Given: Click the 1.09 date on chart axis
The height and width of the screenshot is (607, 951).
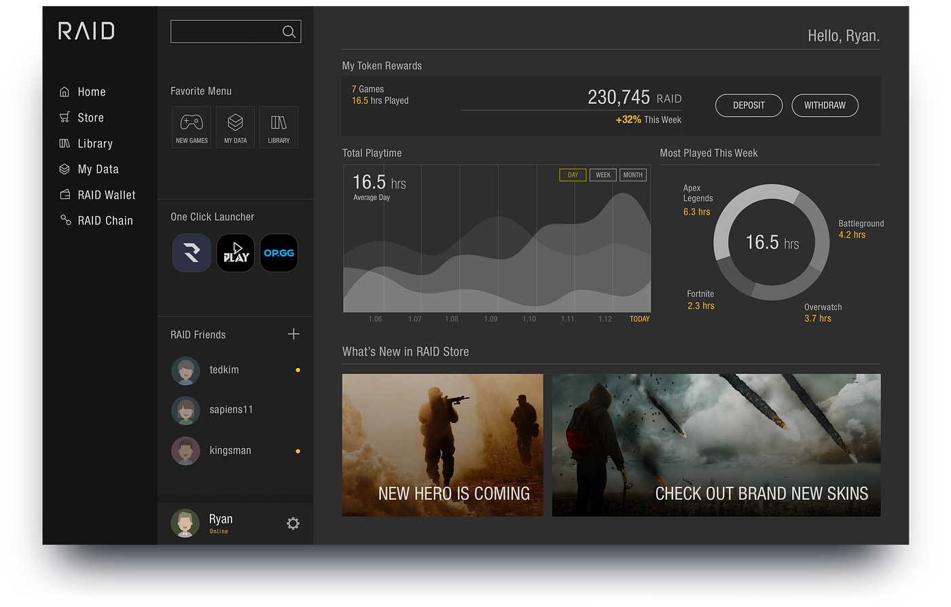Looking at the screenshot, I should click(490, 319).
